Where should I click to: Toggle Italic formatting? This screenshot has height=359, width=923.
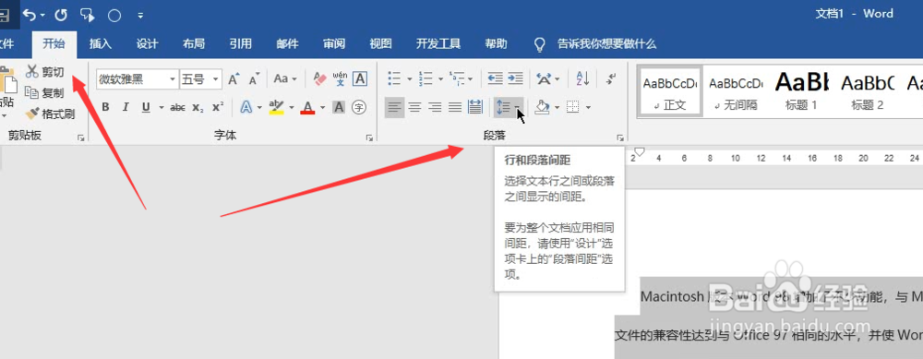[x=126, y=107]
